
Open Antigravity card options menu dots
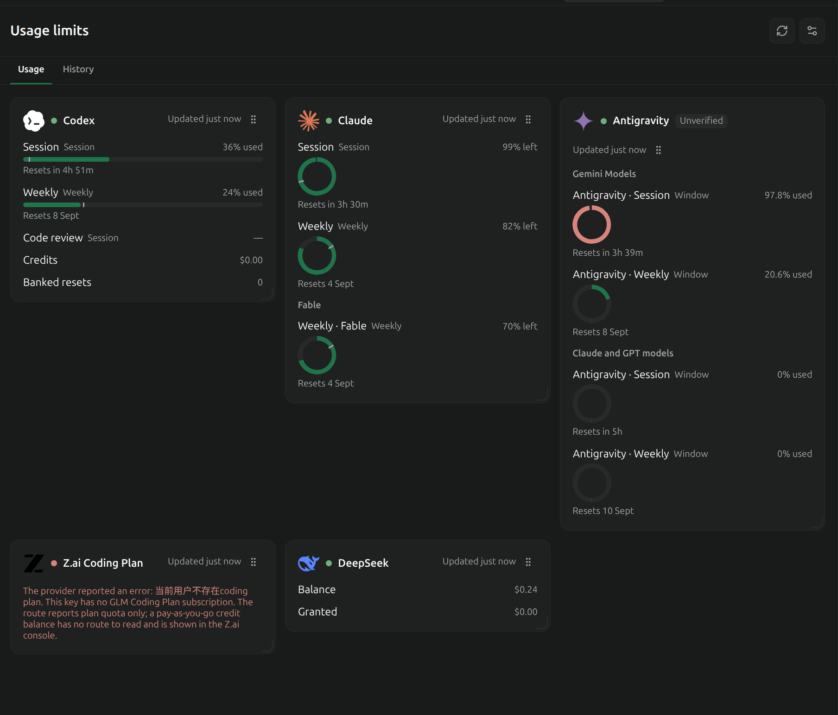[658, 150]
